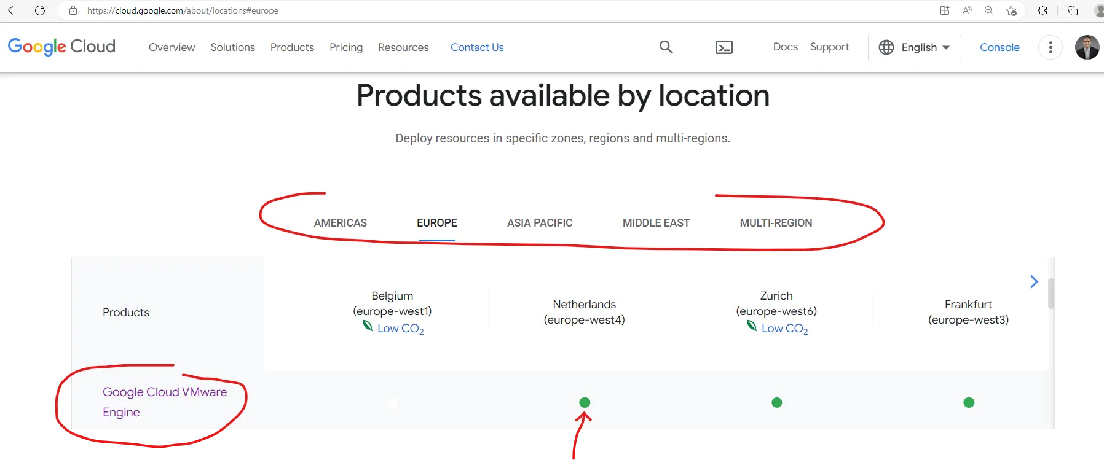The image size is (1104, 460).
Task: Click the leaf icon under Belgium
Action: 368,326
